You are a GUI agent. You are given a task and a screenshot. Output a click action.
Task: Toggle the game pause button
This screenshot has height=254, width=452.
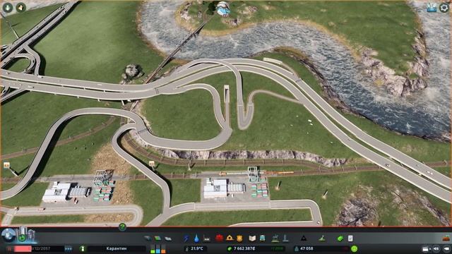pyautogui.click(x=9, y=248)
